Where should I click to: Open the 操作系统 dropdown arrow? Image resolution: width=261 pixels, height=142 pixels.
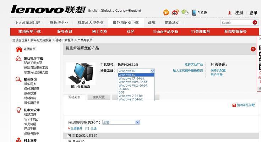(x=152, y=71)
